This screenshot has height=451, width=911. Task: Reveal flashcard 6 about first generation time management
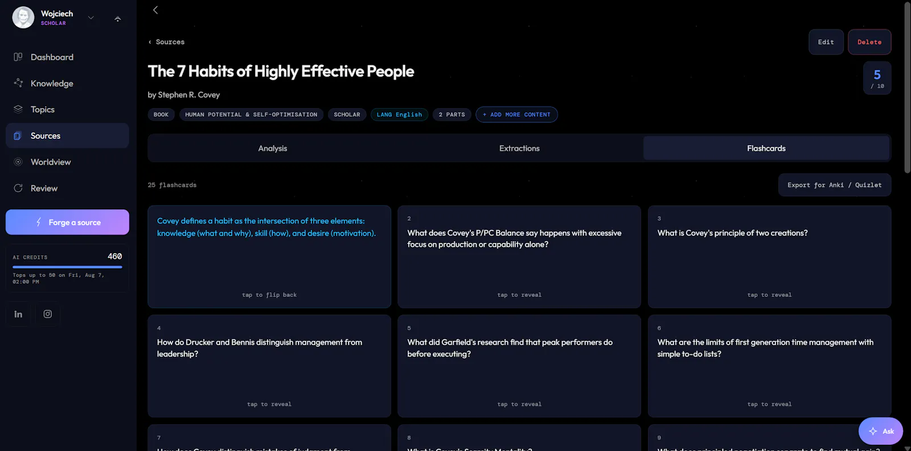(770, 366)
